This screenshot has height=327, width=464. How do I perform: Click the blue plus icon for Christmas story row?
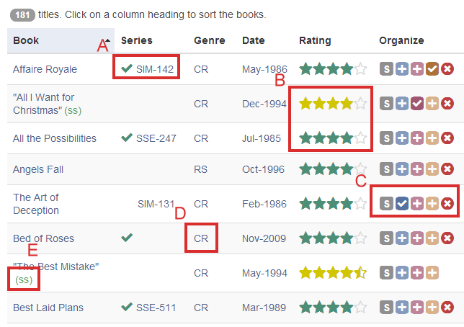[x=402, y=104]
